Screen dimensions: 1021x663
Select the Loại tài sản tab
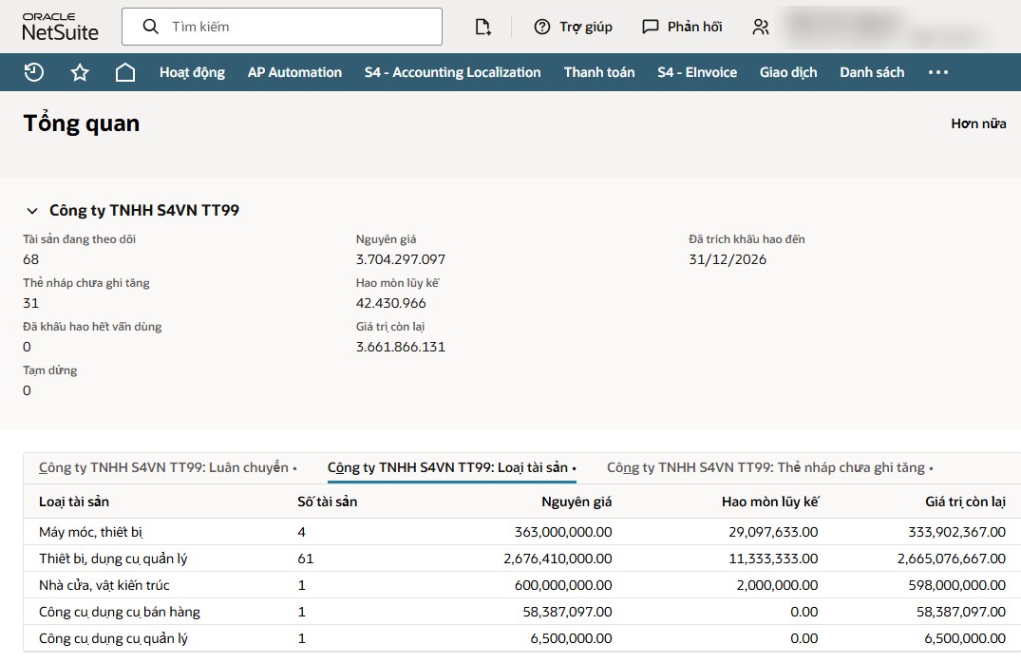coord(451,467)
